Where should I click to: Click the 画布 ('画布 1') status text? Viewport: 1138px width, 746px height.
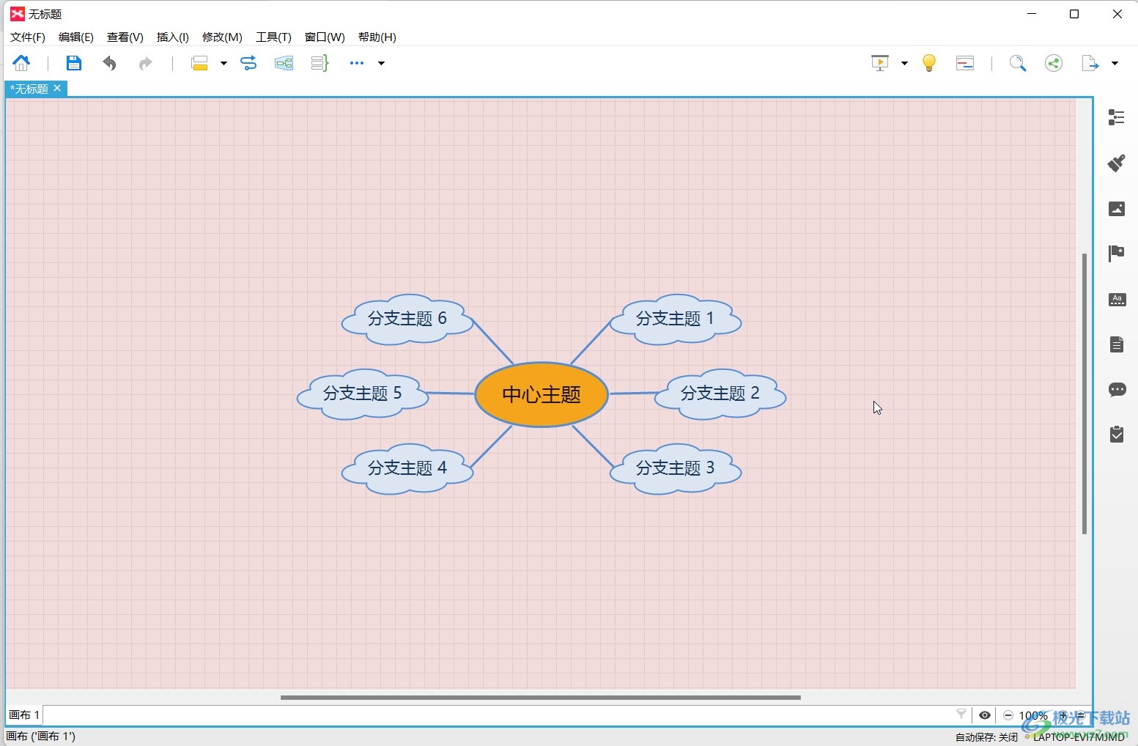tap(41, 736)
